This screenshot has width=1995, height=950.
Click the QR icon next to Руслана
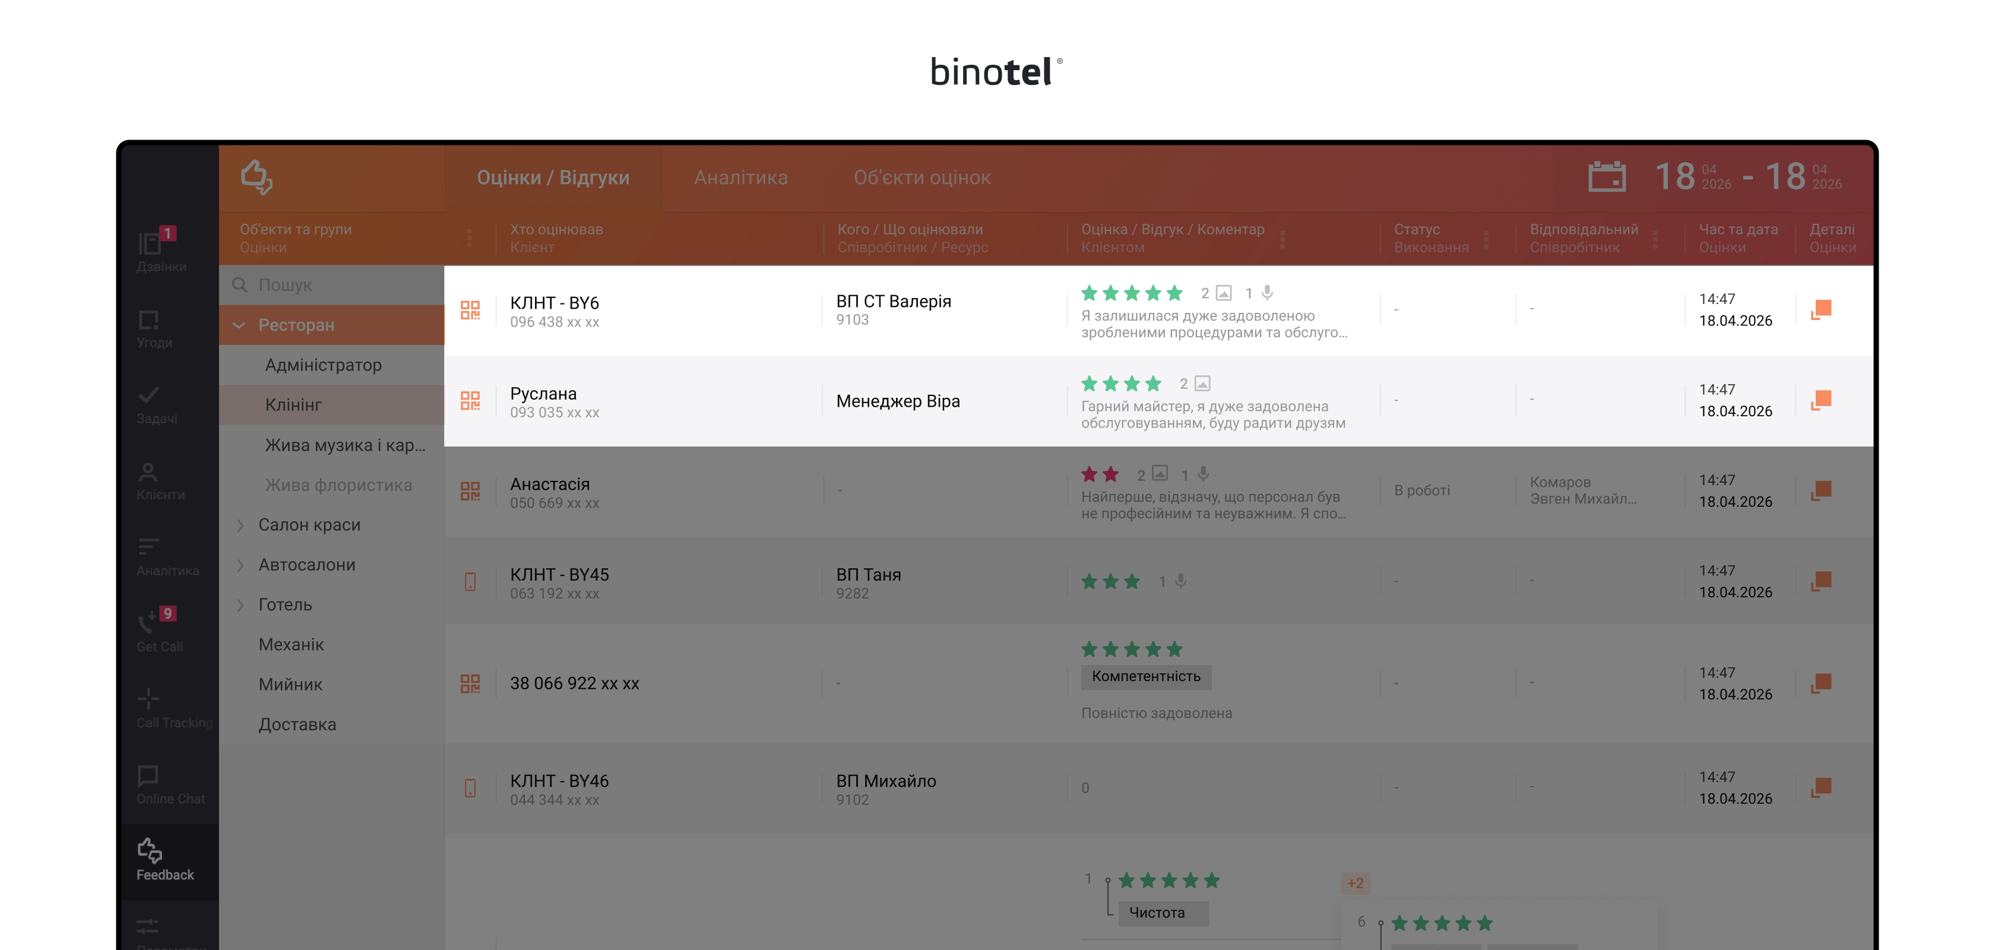pyautogui.click(x=470, y=400)
